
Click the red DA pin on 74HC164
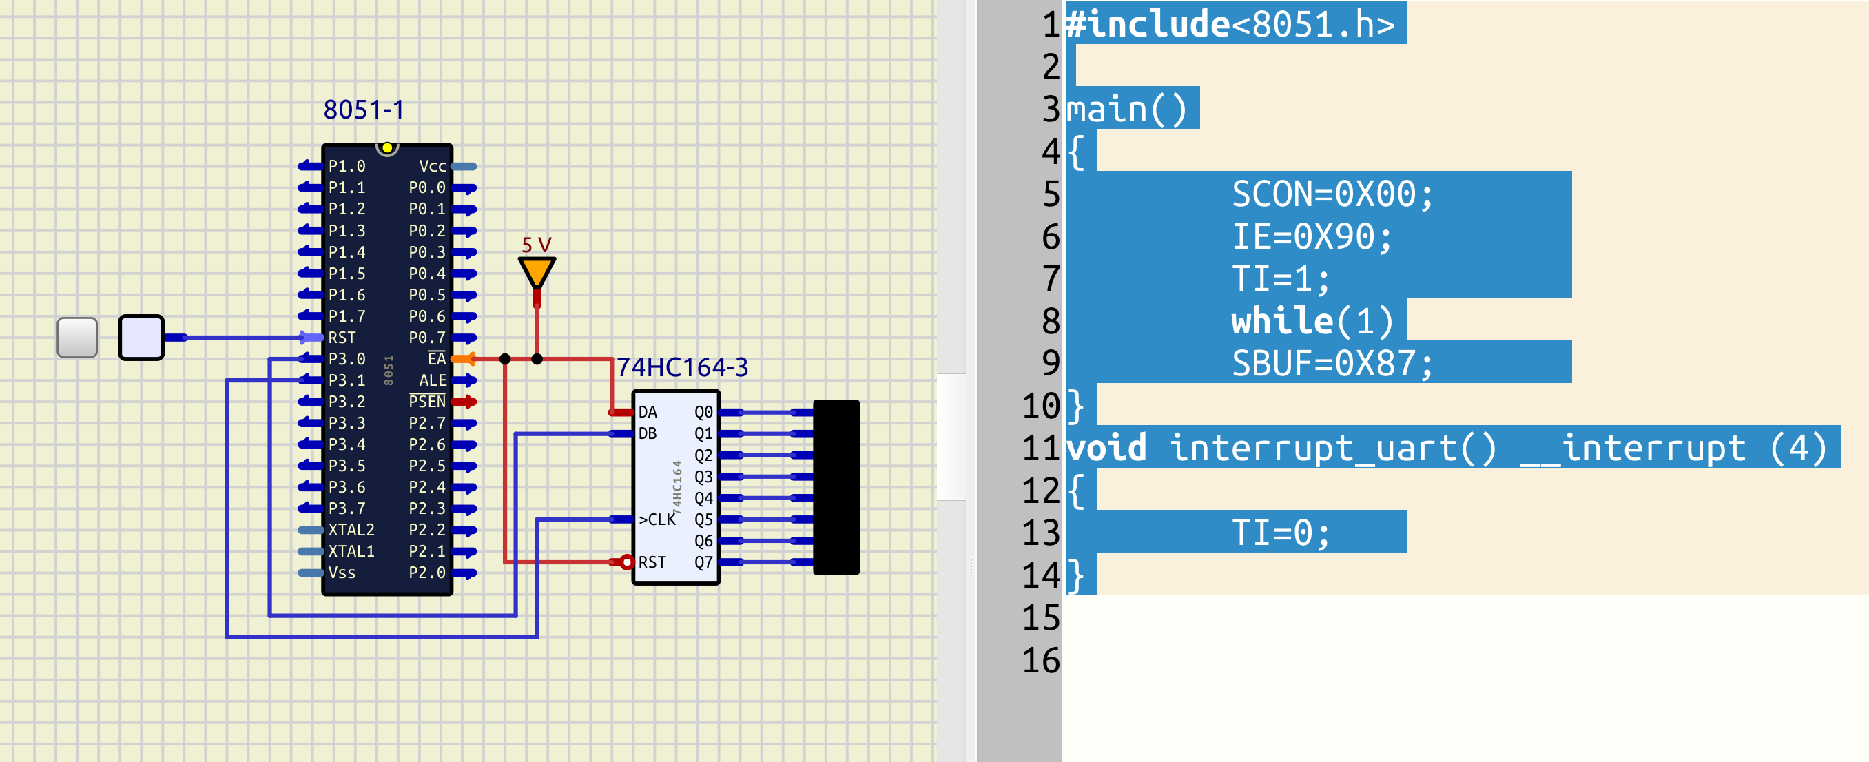tap(621, 412)
